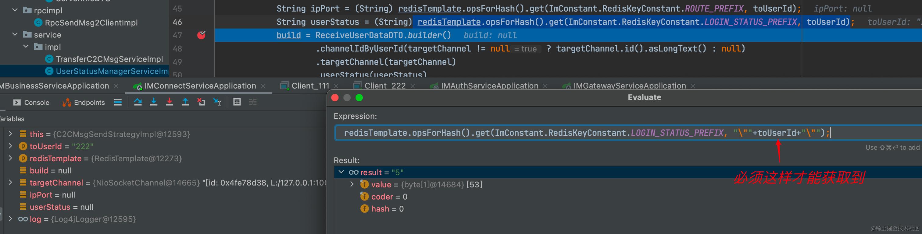Select RpcSendMsg2ClientImpl class in tree

pyautogui.click(x=91, y=23)
